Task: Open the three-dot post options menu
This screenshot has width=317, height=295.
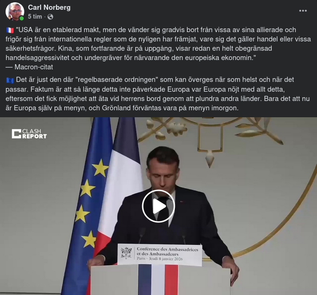Action: coord(303,11)
